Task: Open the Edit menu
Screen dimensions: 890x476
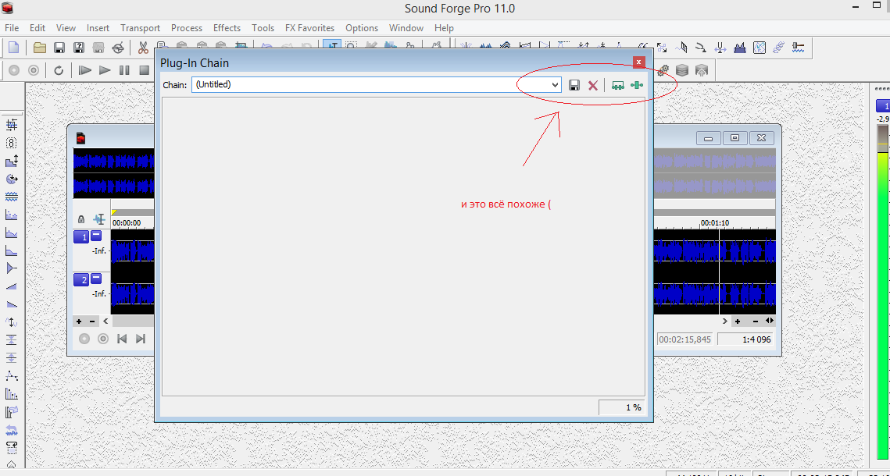Action: pyautogui.click(x=38, y=28)
